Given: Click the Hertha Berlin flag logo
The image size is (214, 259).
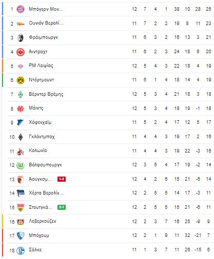Looking at the screenshot, I should click(21, 193).
